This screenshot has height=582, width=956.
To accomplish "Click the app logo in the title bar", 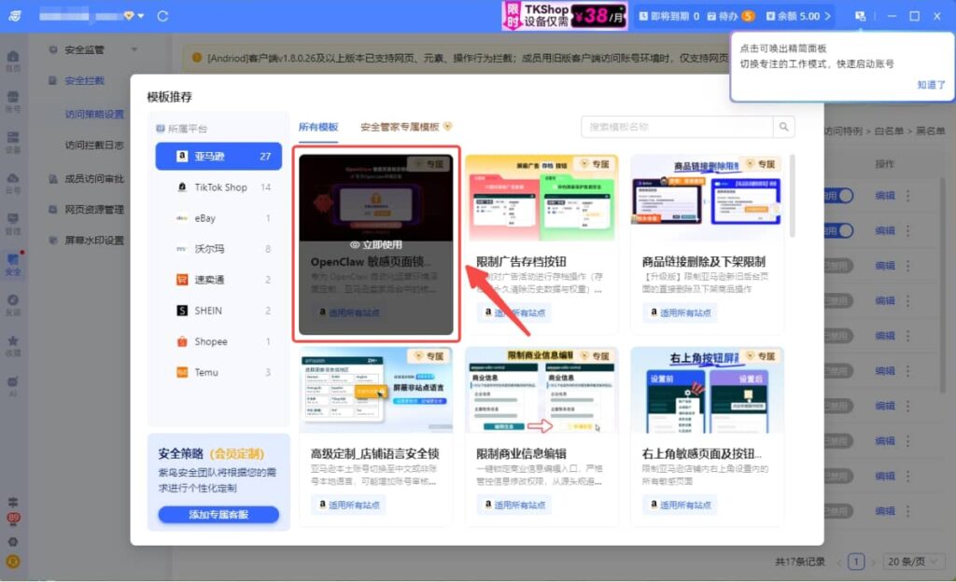I will click(x=15, y=16).
